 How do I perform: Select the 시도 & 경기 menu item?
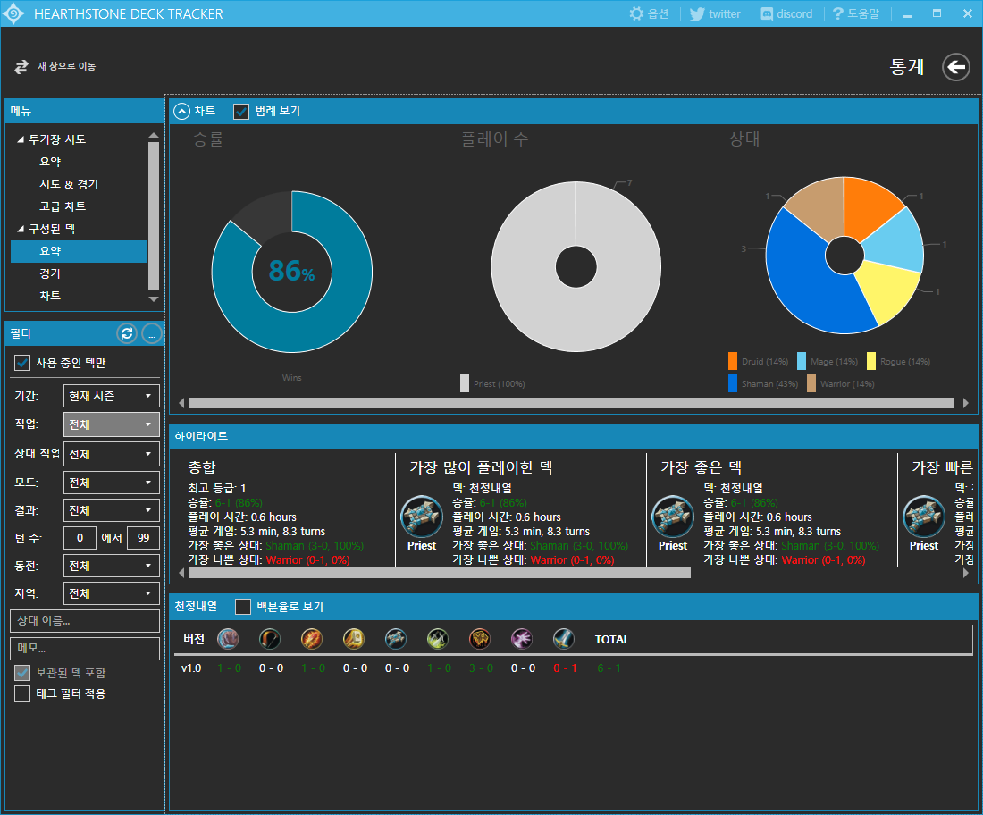(69, 184)
